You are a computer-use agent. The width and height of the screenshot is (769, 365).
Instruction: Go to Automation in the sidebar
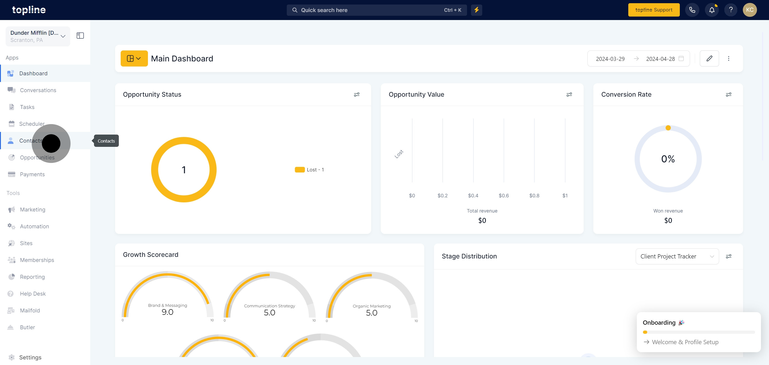click(x=34, y=226)
